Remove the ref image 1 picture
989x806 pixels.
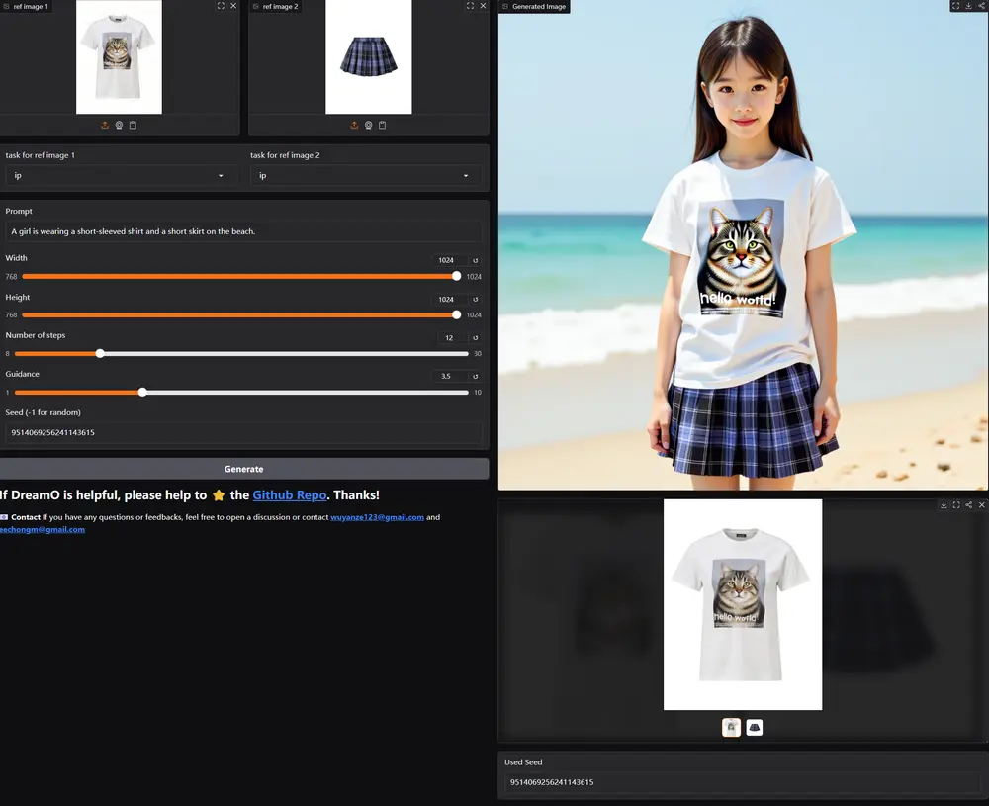(x=233, y=6)
